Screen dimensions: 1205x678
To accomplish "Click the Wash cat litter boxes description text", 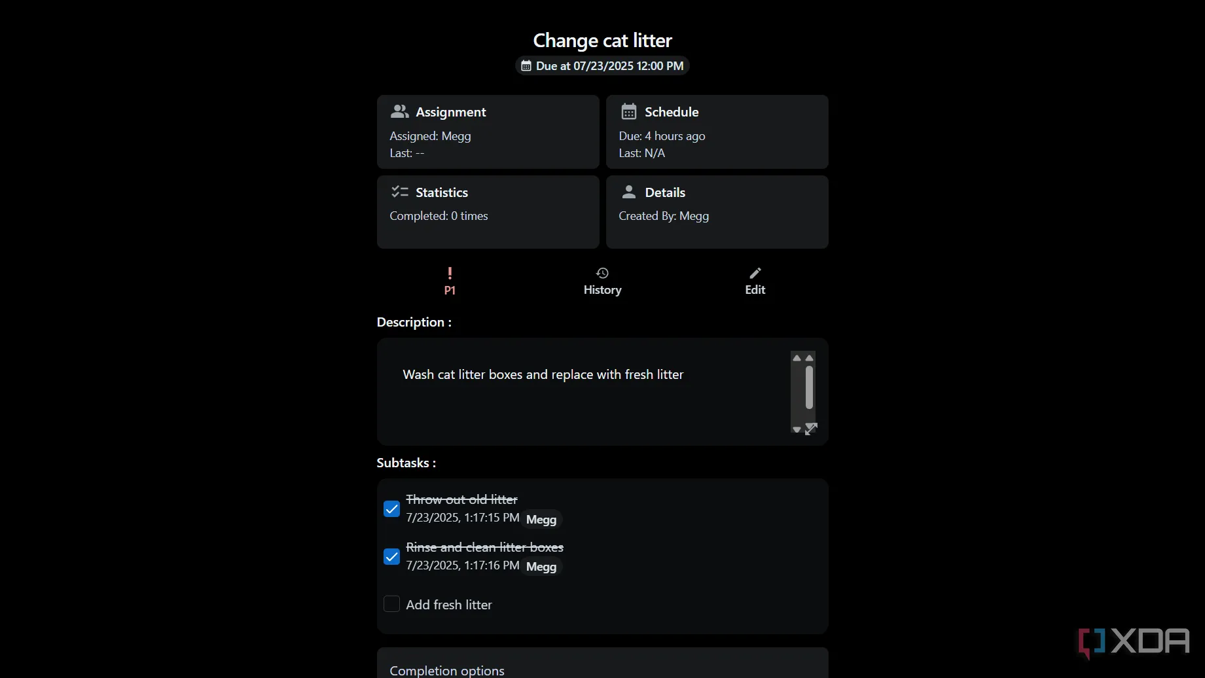I will (x=543, y=374).
